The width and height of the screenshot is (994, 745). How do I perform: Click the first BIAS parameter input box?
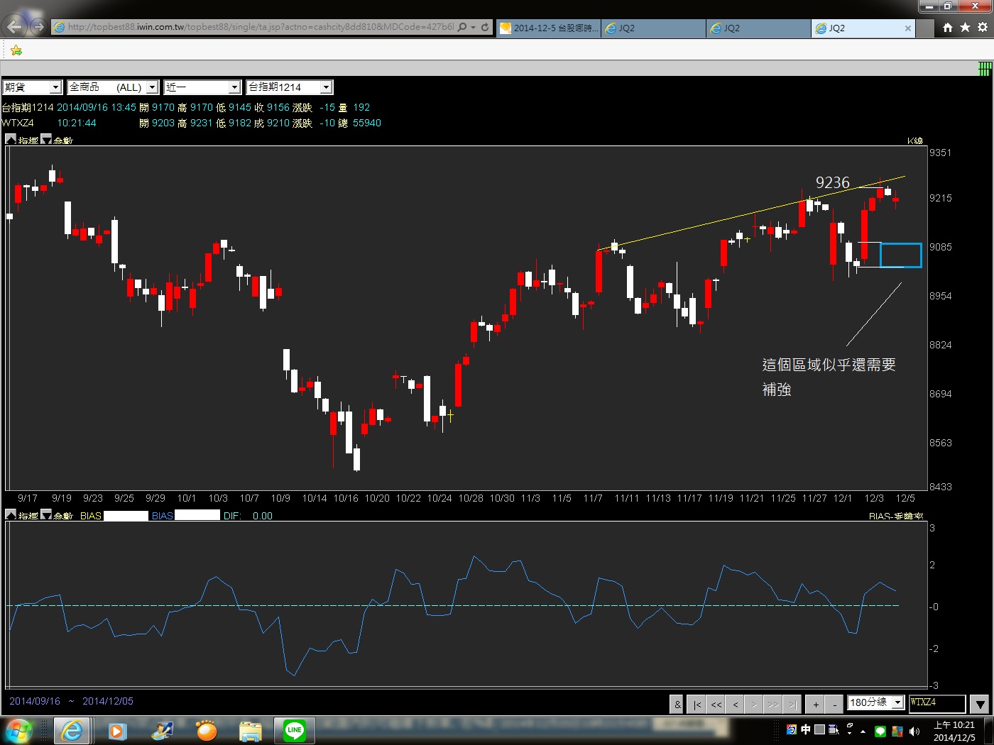[x=126, y=515]
